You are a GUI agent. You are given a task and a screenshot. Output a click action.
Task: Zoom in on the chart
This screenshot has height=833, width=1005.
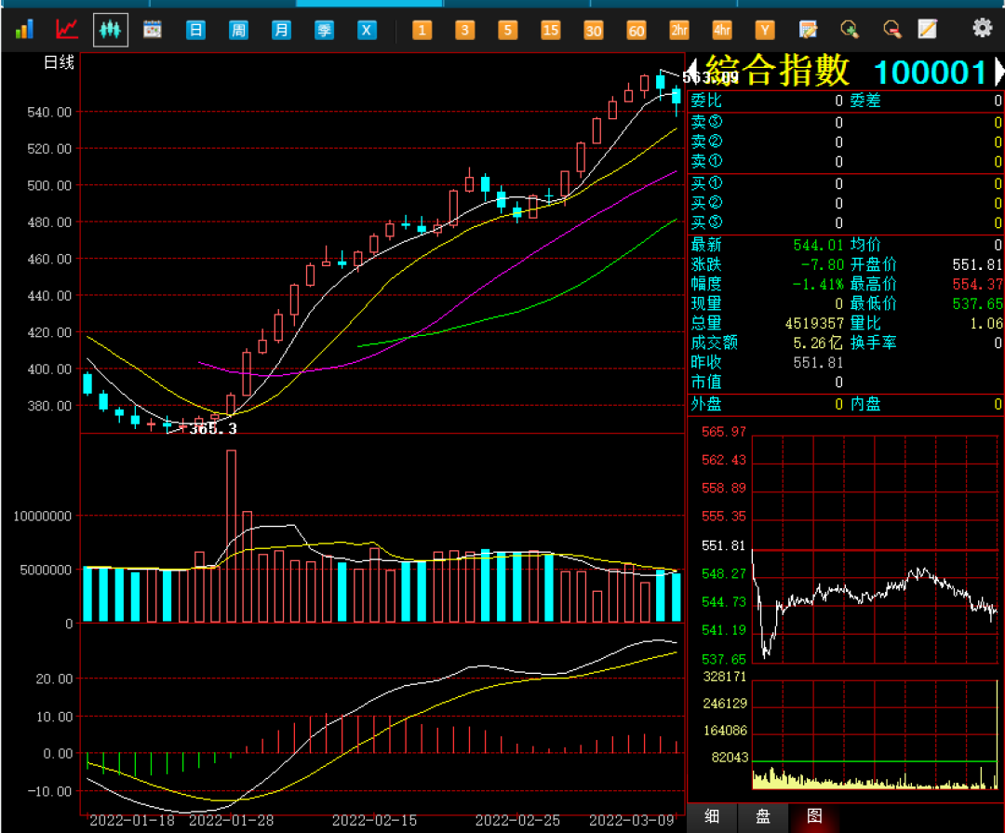click(850, 30)
